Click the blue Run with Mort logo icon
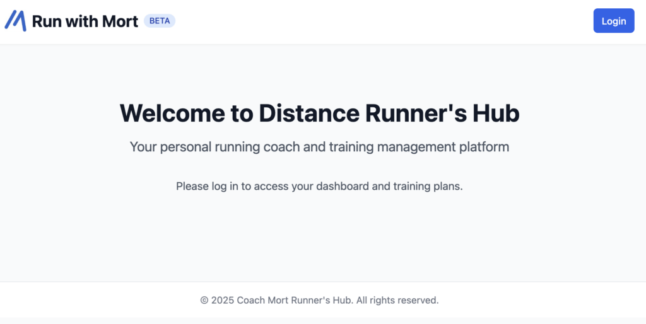 [16, 21]
